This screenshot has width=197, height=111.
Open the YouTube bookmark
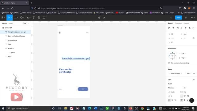pyautogui.click(x=120, y=13)
